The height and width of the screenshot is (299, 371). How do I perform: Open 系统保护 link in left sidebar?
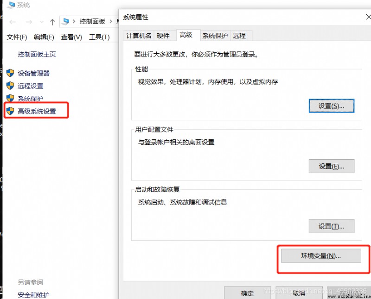point(31,99)
